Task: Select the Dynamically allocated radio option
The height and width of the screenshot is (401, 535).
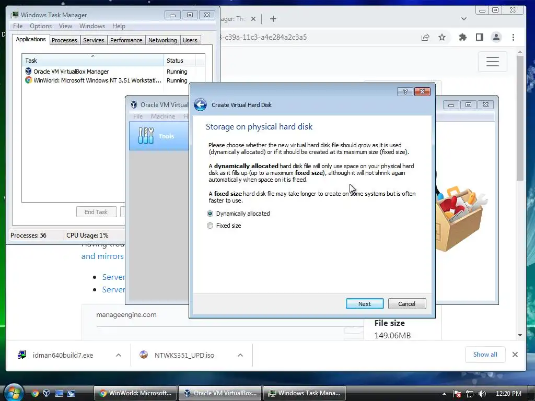Action: pyautogui.click(x=210, y=214)
